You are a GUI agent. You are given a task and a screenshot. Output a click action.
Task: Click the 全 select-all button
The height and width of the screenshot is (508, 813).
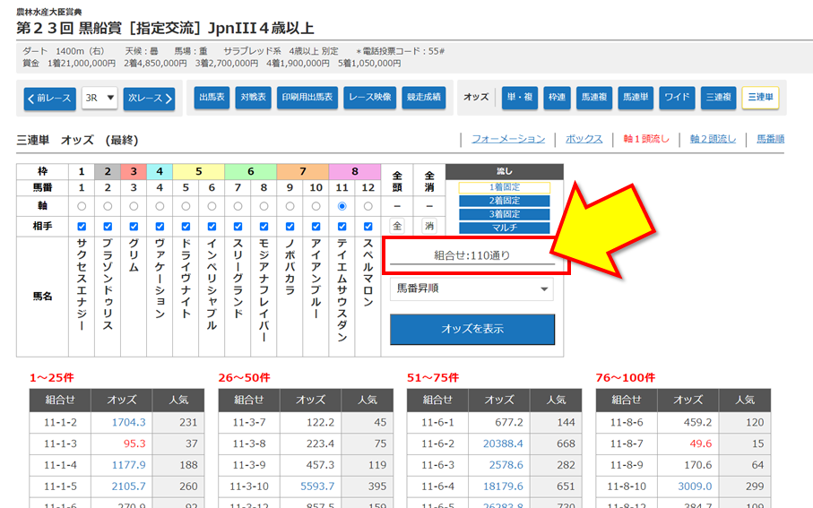[x=397, y=226]
